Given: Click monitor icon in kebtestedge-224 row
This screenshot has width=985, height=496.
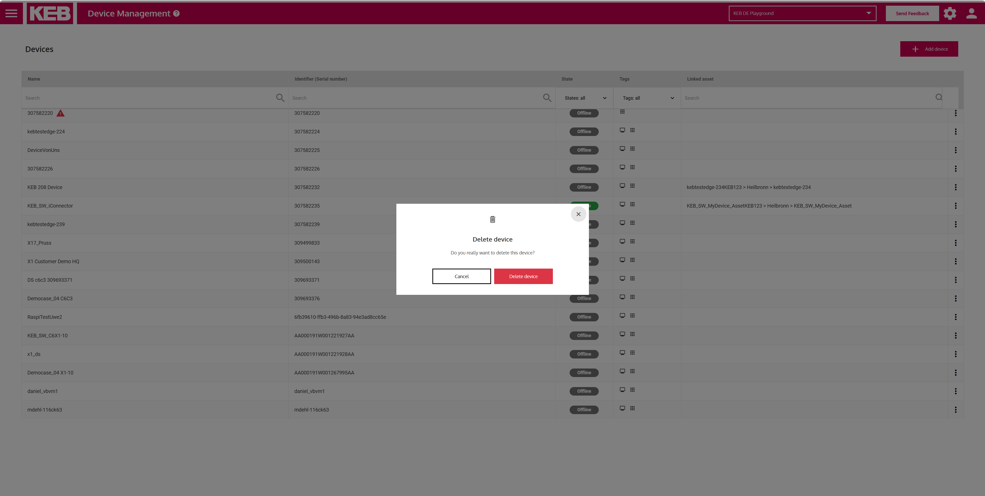Looking at the screenshot, I should point(622,130).
